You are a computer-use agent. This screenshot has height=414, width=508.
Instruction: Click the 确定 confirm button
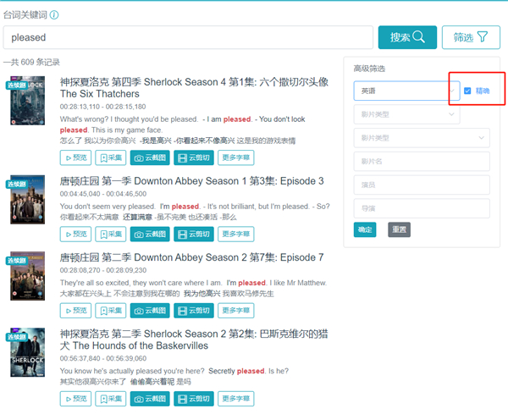click(365, 229)
